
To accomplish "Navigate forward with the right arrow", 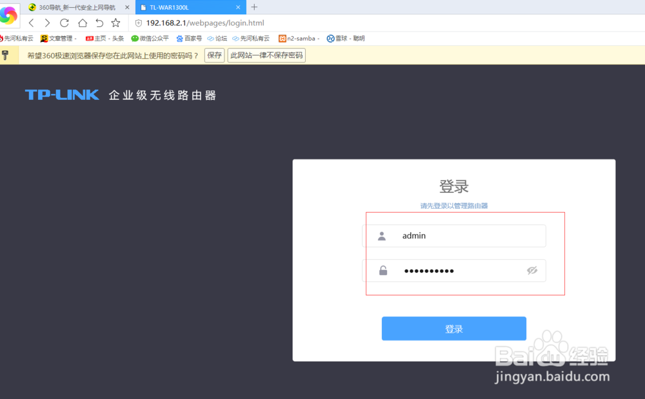I will pos(47,23).
